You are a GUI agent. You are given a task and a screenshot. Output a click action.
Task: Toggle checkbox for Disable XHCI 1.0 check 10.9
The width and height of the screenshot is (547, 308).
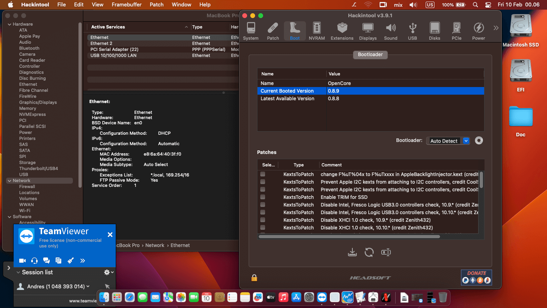click(x=263, y=220)
